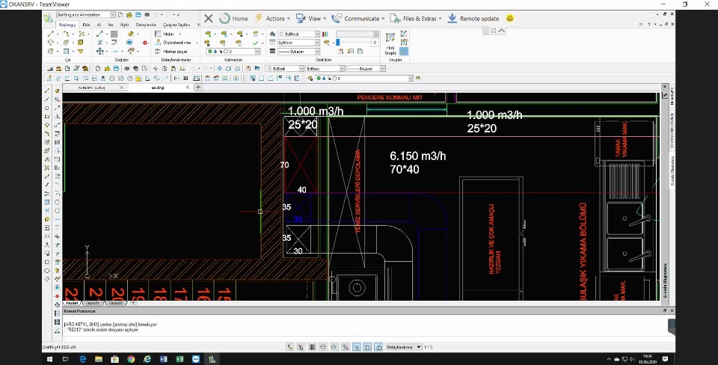Open the ByBlock color dropdown in Özellikler
The width and height of the screenshot is (718, 365).
(317, 34)
